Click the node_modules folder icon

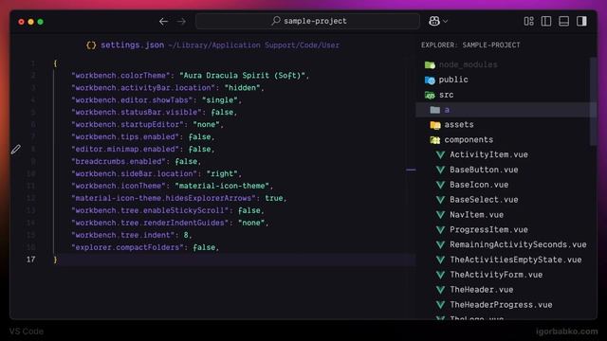(430, 65)
